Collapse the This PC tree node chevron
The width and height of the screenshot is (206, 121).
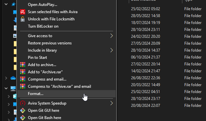6,88
